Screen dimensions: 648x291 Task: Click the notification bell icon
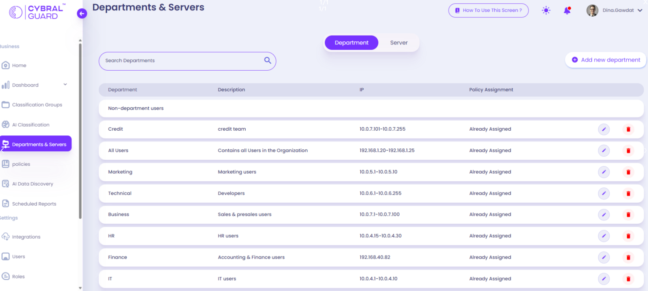(x=567, y=10)
